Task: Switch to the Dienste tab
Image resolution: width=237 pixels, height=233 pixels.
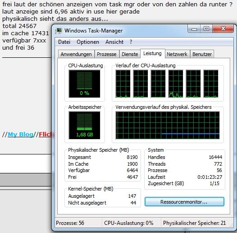Action: 130,54
